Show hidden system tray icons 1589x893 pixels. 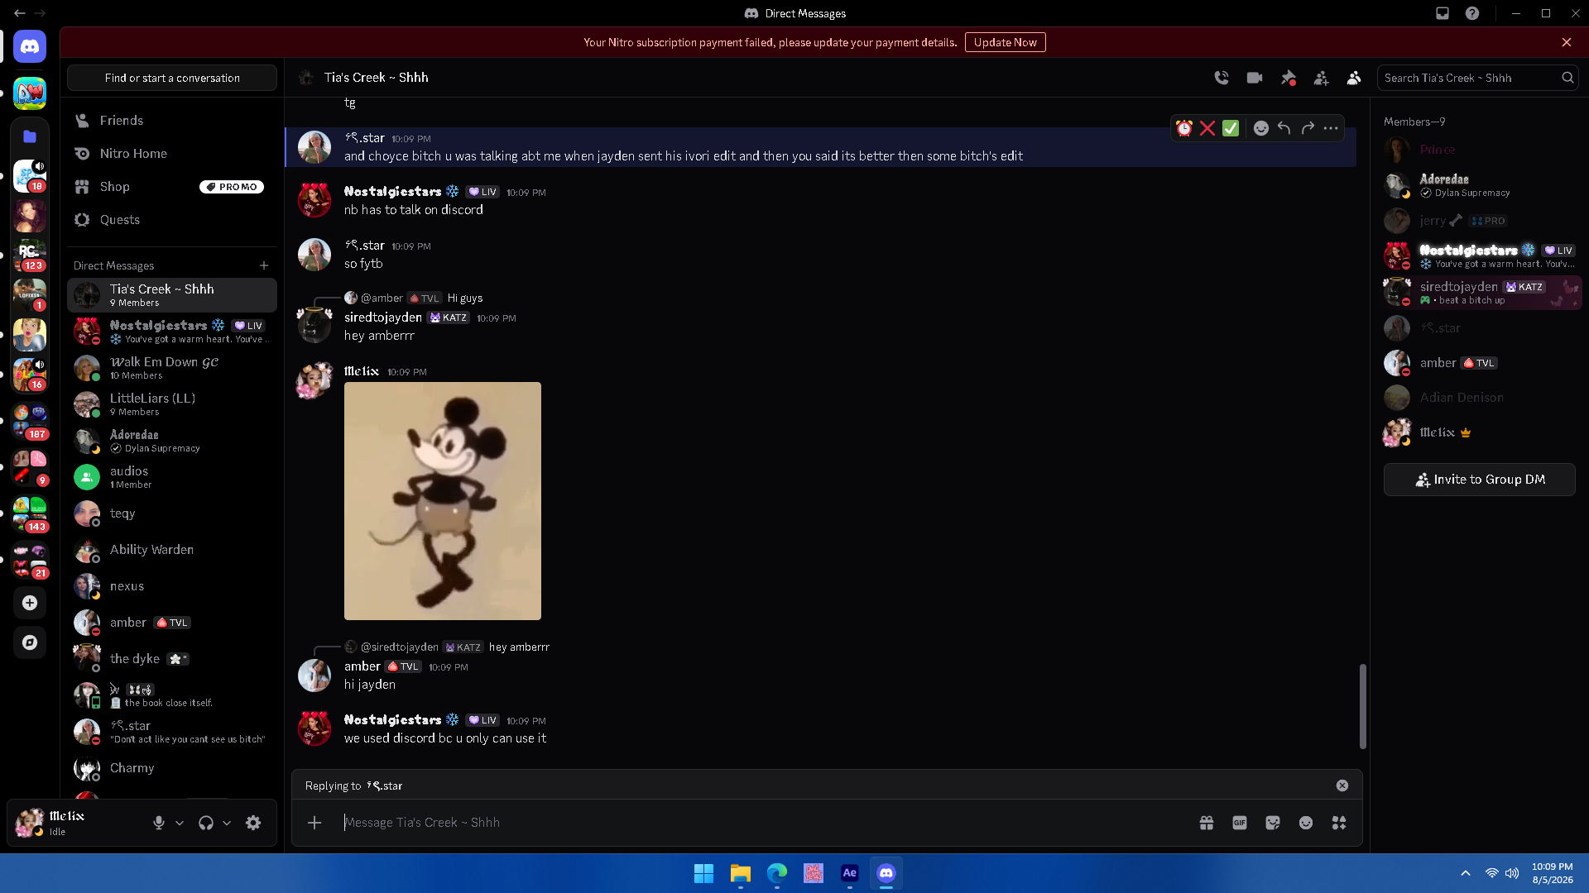click(x=1465, y=873)
